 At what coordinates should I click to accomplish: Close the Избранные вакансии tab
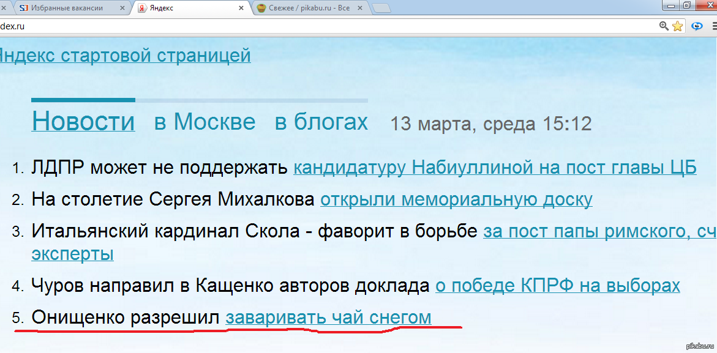[x=122, y=9]
